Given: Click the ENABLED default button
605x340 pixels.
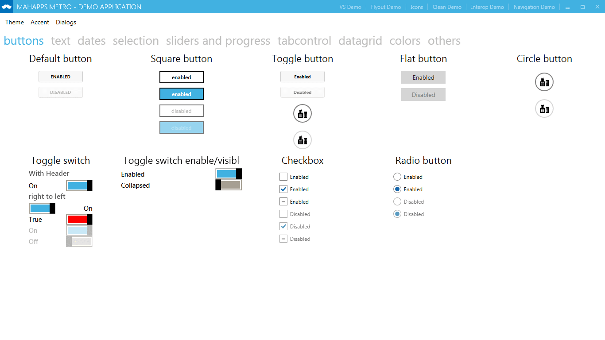Looking at the screenshot, I should click(x=60, y=76).
